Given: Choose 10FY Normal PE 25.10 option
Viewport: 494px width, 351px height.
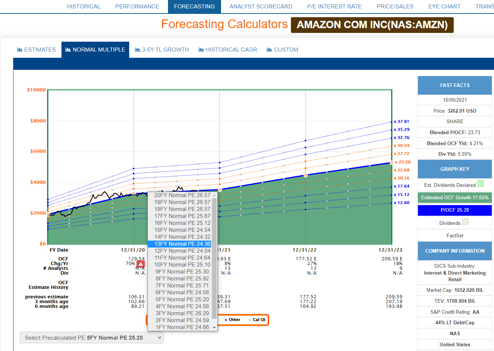Looking at the screenshot, I should pos(180,265).
